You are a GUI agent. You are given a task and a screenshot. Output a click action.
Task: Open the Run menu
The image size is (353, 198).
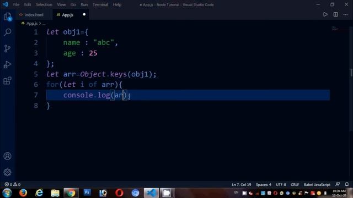click(x=84, y=4)
